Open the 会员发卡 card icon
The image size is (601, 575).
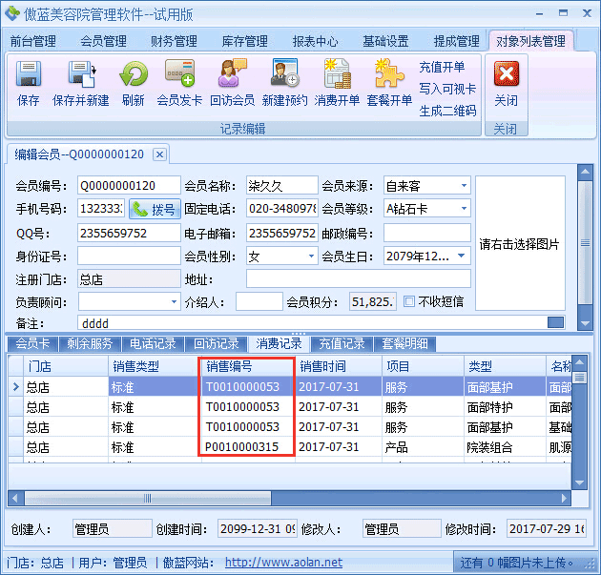click(x=179, y=72)
